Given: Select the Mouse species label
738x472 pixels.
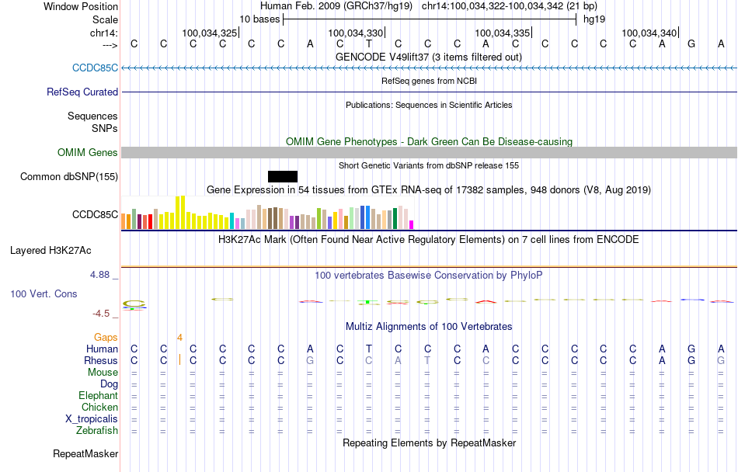Looking at the screenshot, I should pos(103,373).
